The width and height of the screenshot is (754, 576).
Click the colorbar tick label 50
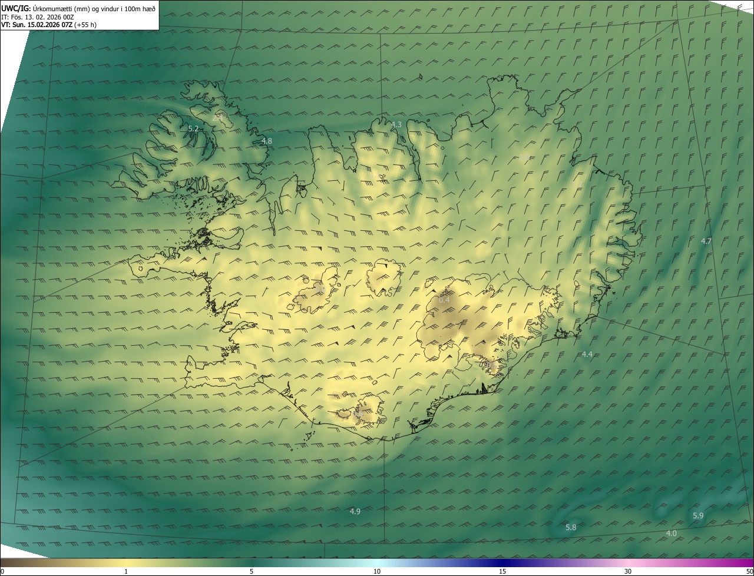pos(749,571)
